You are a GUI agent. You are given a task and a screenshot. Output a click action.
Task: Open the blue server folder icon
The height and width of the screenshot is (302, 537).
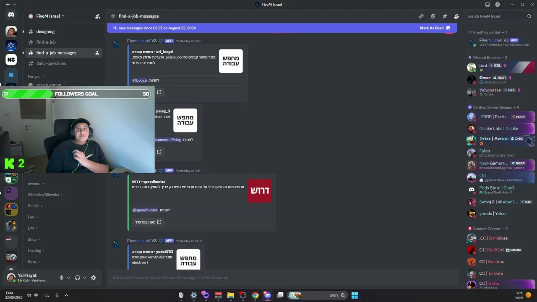pyautogui.click(x=11, y=75)
